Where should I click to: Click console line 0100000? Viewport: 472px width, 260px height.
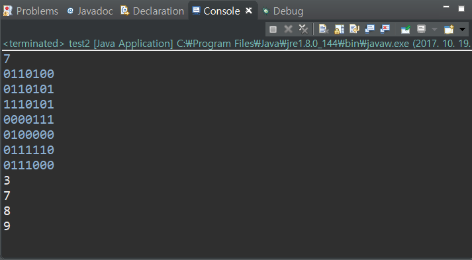(28, 134)
